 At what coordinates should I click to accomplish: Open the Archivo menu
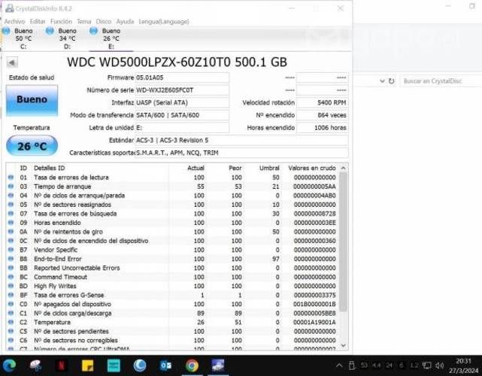pos(14,22)
